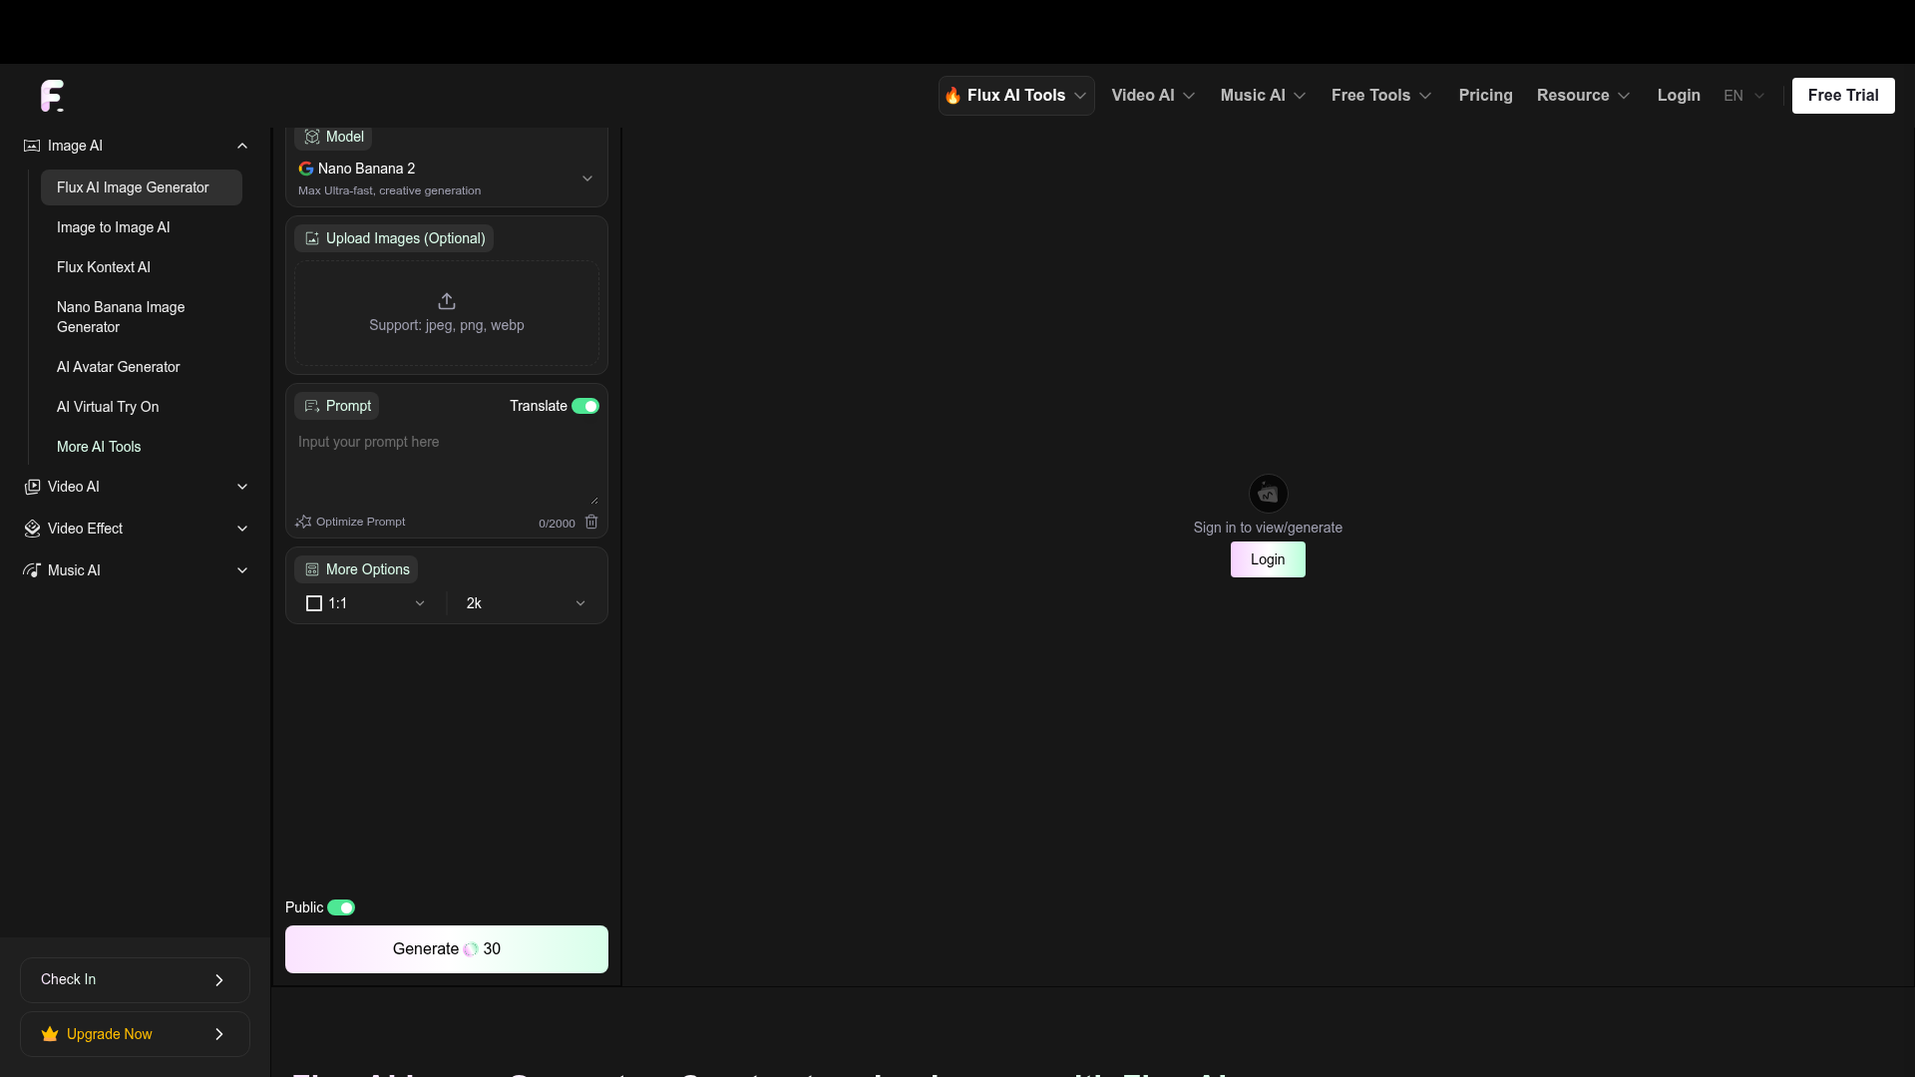Go to the Pricing page
This screenshot has width=1915, height=1077.
coord(1485,96)
